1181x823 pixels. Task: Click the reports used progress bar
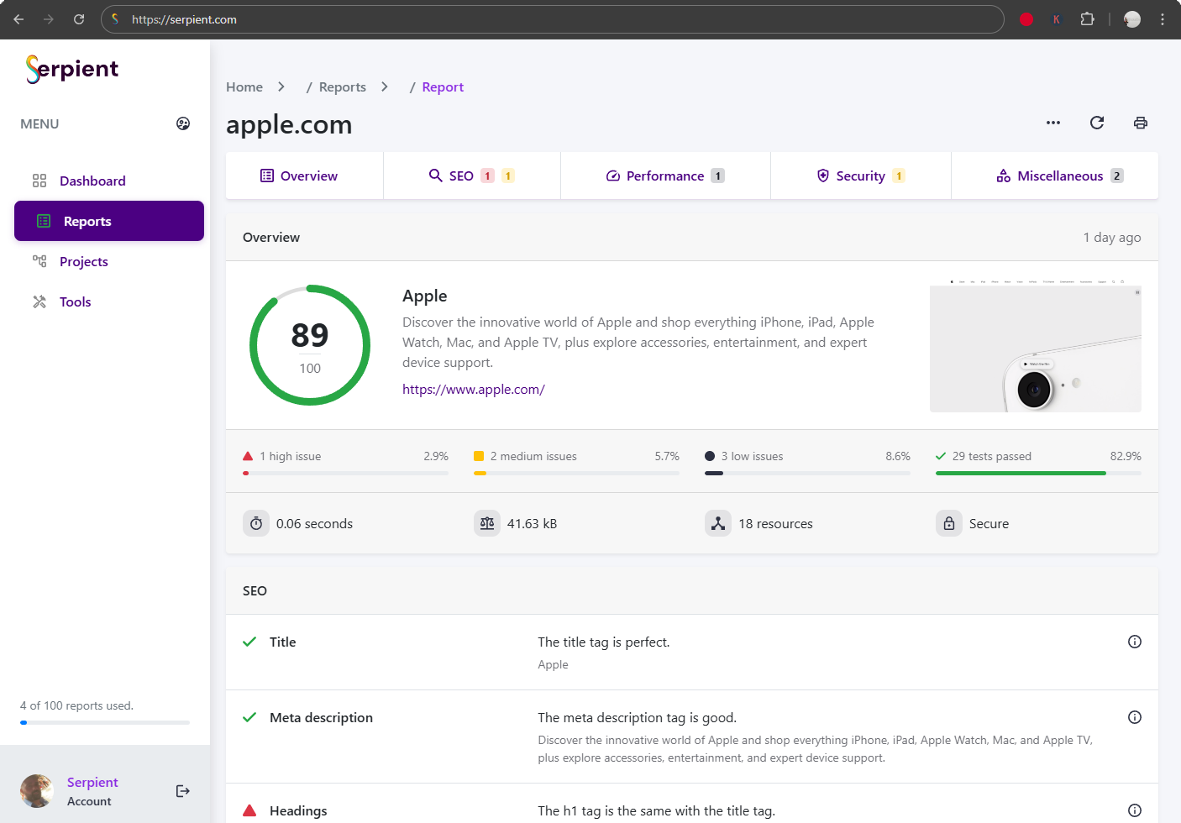(105, 722)
